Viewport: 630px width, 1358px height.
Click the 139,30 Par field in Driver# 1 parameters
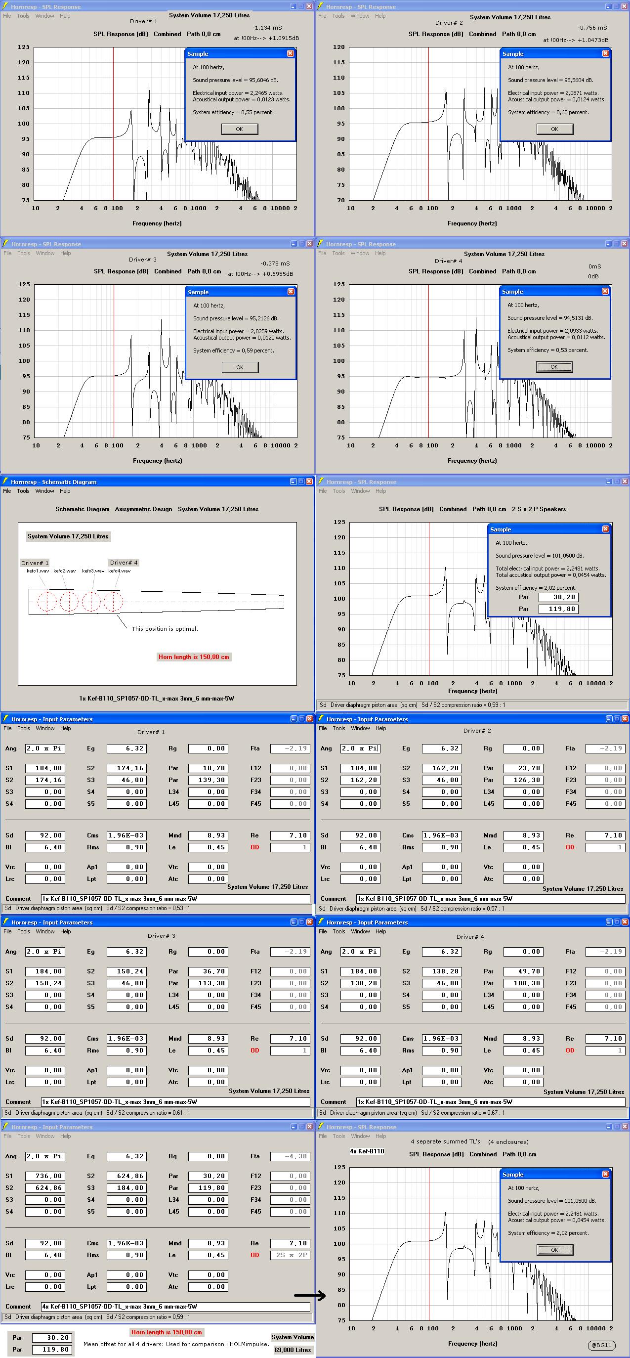coord(208,780)
